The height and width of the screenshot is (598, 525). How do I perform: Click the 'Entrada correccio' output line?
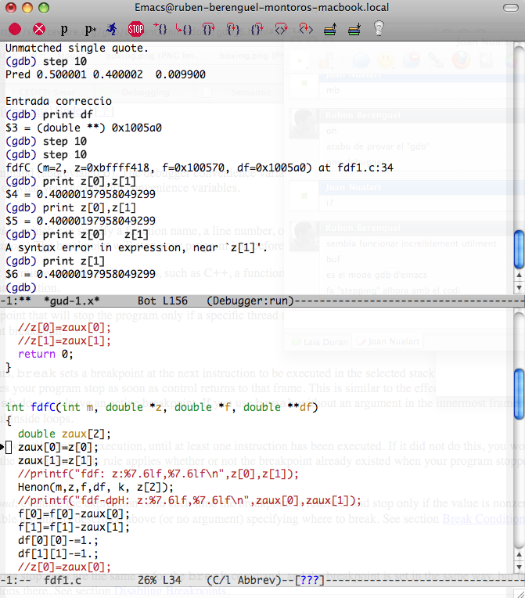(59, 101)
